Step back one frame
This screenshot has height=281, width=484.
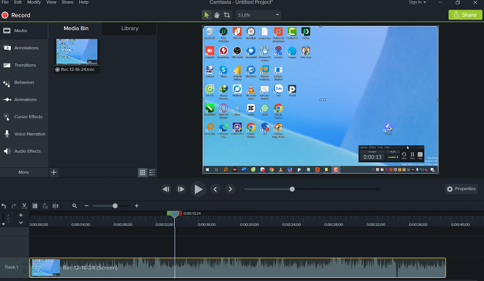tap(166, 189)
